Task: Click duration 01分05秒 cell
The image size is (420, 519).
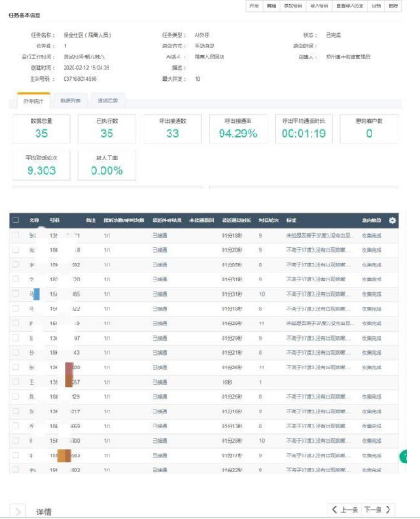Action: click(x=232, y=264)
